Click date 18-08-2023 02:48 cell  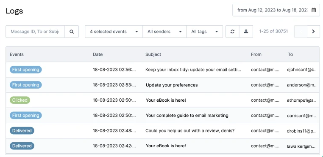click(x=114, y=130)
